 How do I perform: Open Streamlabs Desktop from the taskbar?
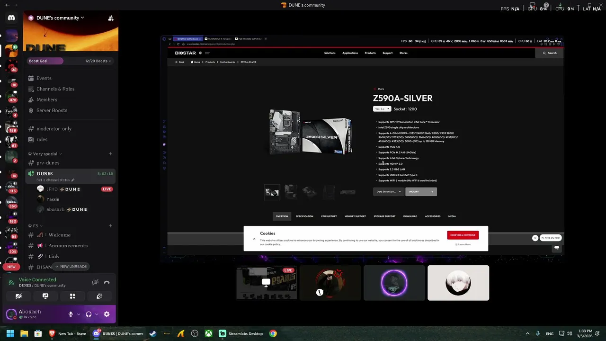[241, 333]
